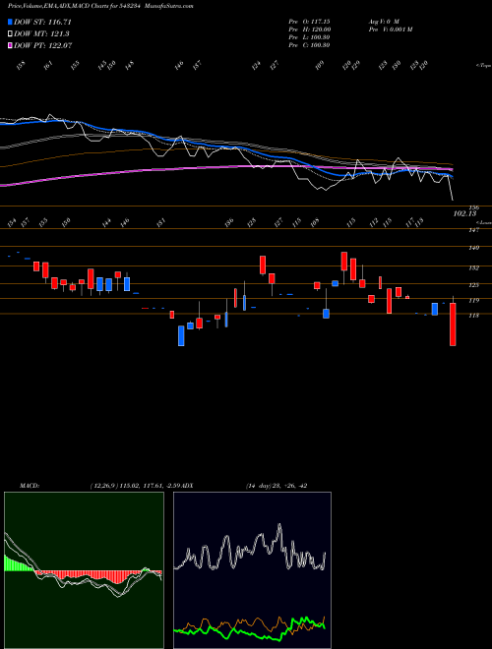Screen dimensions: 492x649
Task: Click the Pre L: 100.30 value
Action: (x=309, y=37)
